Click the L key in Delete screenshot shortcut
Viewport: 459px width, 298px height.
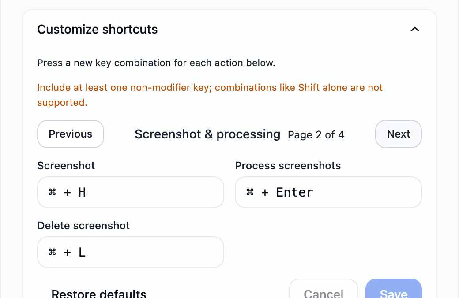pos(82,253)
